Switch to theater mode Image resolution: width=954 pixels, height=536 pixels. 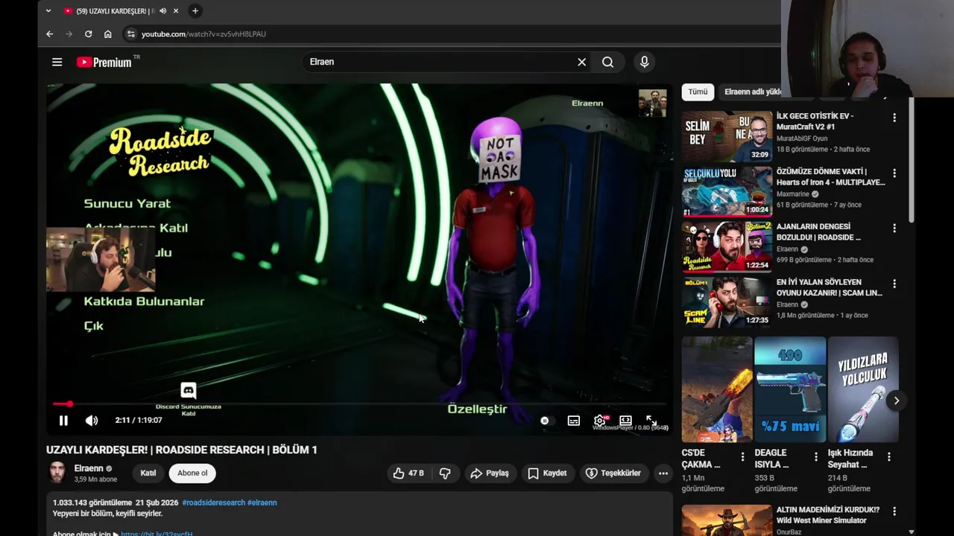625,421
